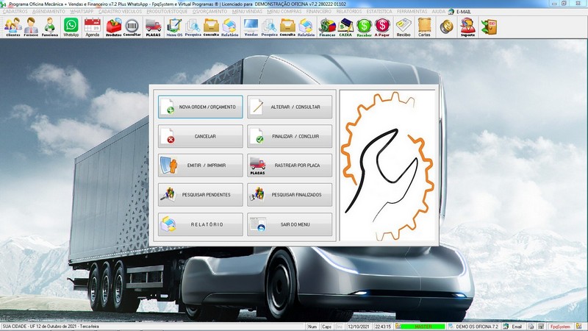This screenshot has height=331, width=588.
Task: Launch the WhatsApp toolbar icon
Action: [71, 27]
